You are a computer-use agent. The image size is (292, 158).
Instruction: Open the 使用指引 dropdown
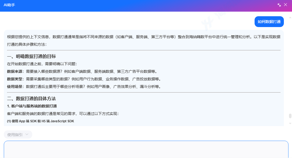[x=18, y=134]
